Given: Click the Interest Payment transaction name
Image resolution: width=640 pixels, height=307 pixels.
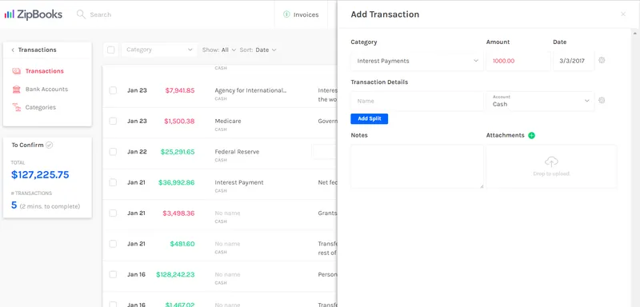Looking at the screenshot, I should click(239, 182).
